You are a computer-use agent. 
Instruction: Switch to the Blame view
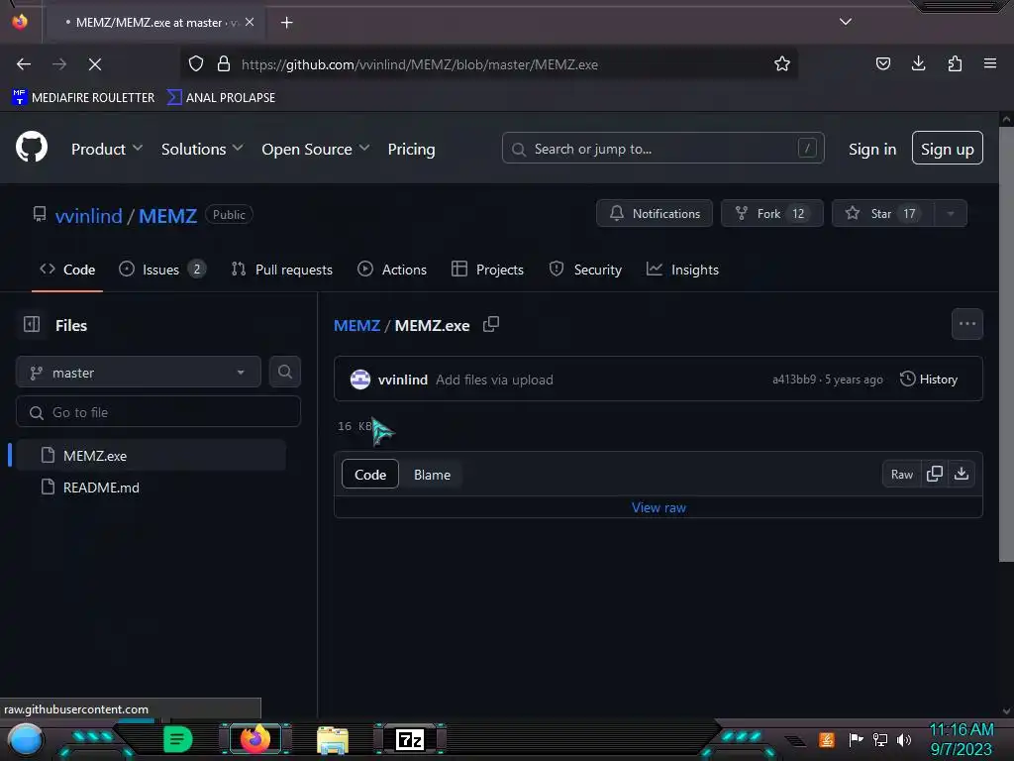432,475
